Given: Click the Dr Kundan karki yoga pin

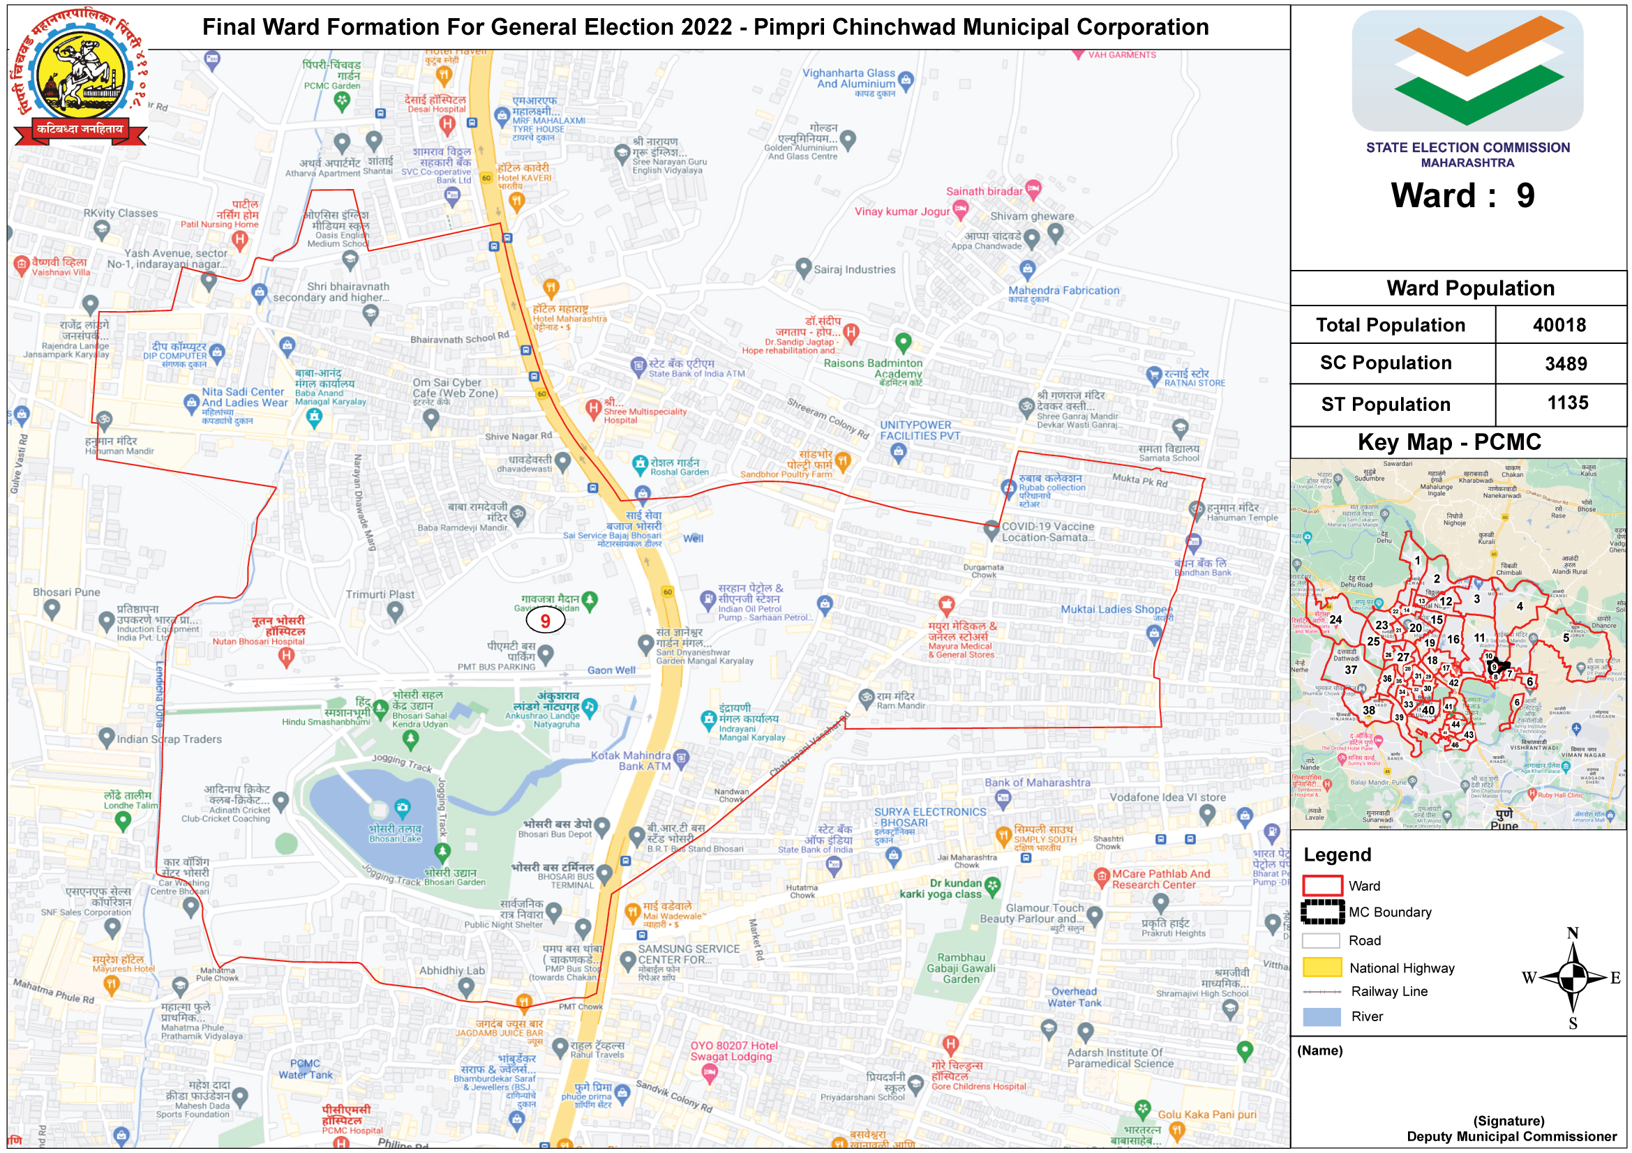Looking at the screenshot, I should point(993,887).
